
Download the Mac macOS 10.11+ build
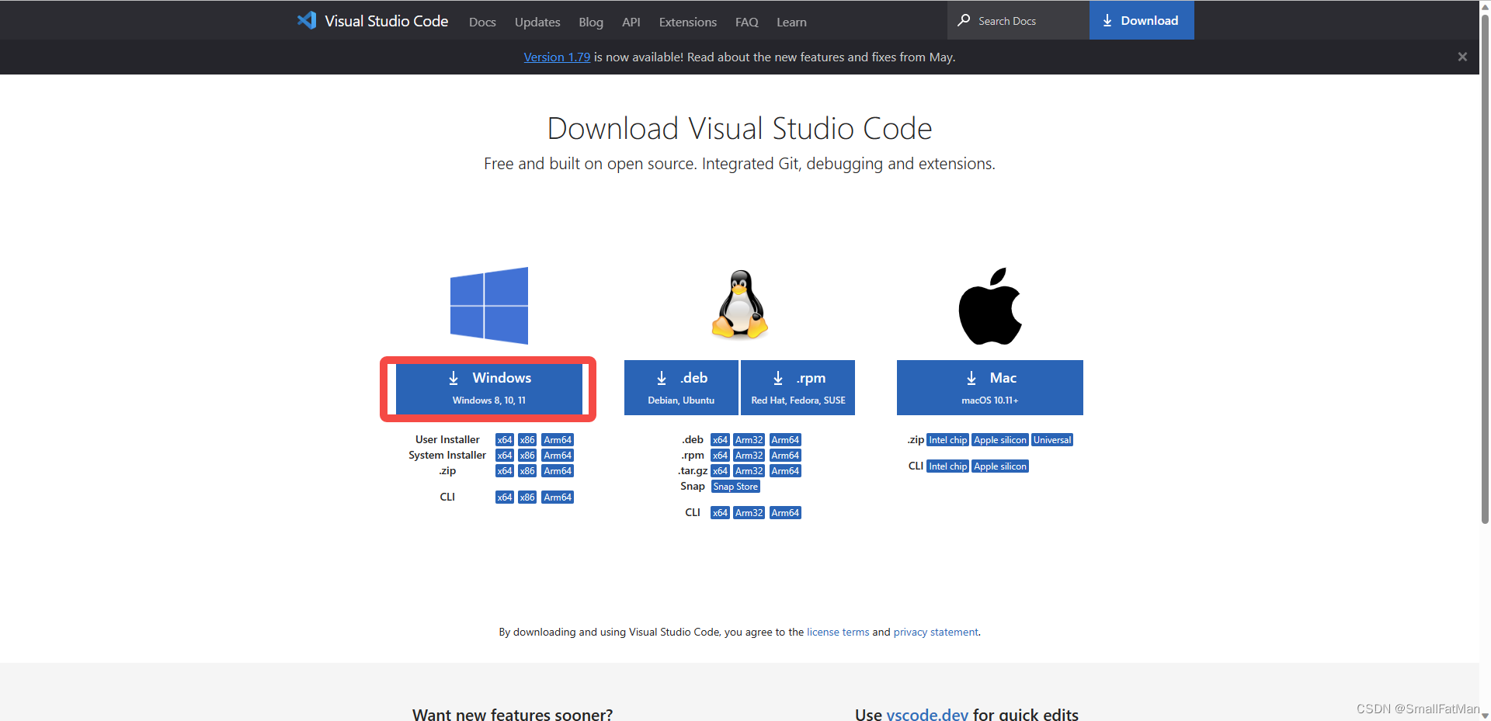coord(990,387)
